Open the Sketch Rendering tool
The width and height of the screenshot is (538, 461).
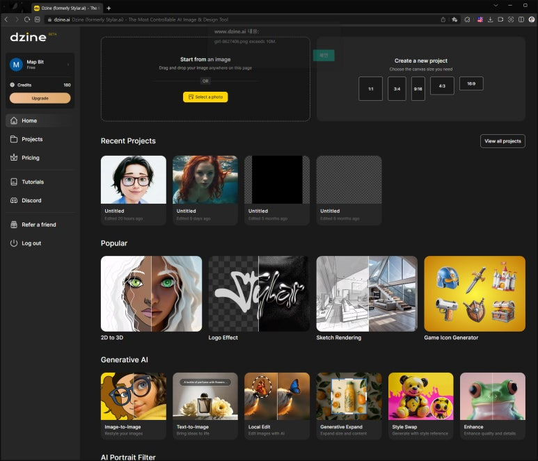pyautogui.click(x=367, y=293)
